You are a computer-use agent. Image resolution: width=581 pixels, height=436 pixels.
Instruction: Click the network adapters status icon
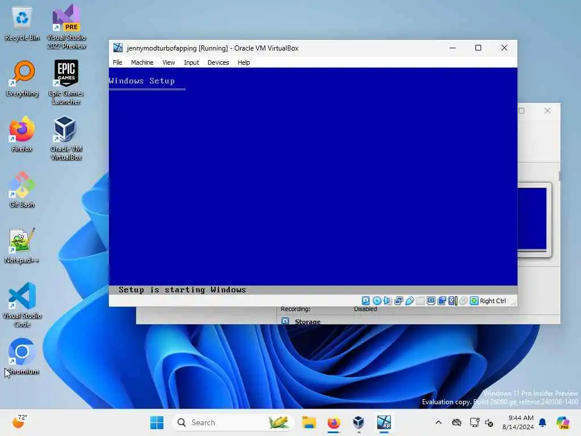(x=399, y=301)
